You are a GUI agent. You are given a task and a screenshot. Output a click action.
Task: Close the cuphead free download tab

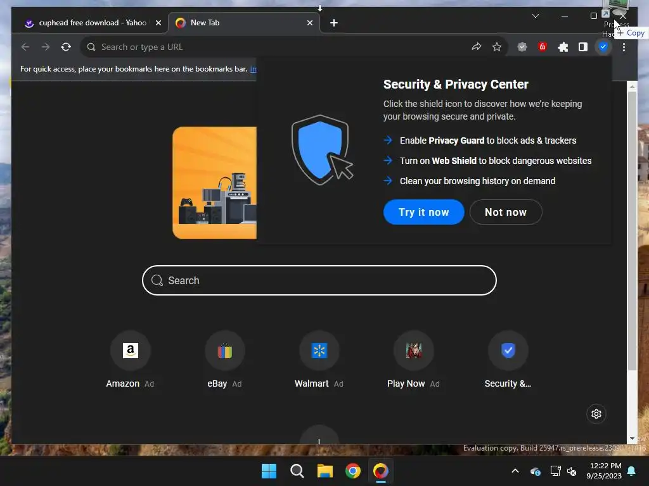tap(158, 23)
